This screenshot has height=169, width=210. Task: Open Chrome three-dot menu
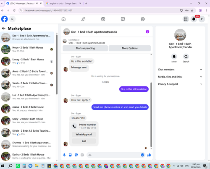pos(206,10)
